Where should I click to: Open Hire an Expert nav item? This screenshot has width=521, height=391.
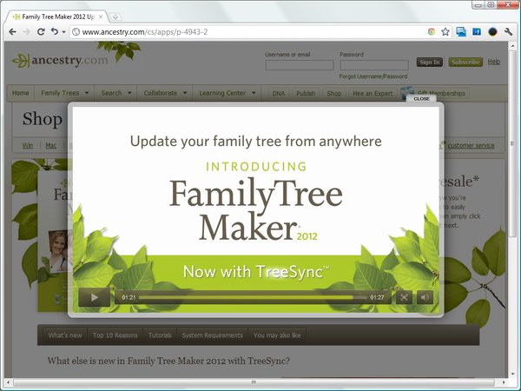point(373,94)
